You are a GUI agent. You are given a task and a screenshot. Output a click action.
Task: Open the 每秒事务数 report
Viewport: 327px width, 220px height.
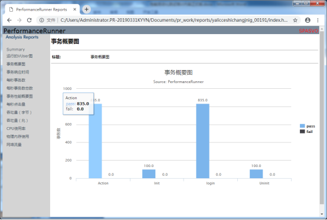point(16,80)
